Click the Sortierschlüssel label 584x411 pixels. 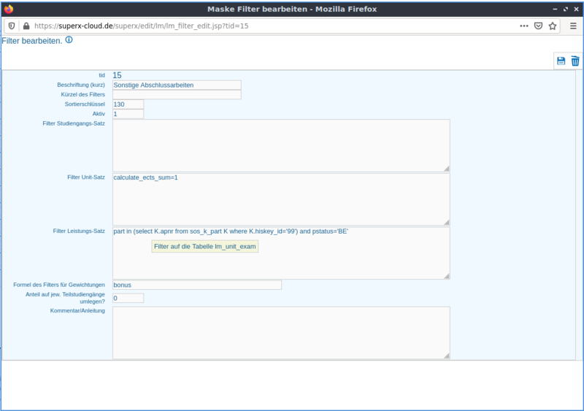[85, 104]
